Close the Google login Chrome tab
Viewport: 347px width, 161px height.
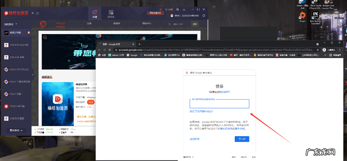pos(133,44)
